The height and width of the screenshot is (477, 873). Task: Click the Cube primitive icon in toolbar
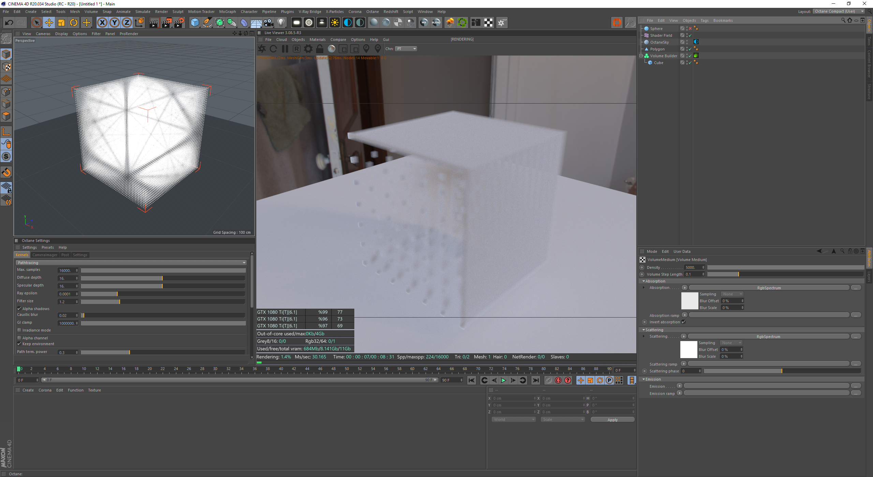point(195,23)
